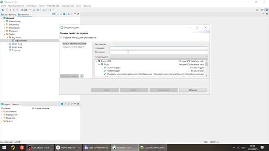
Task: Open the dropdown arrow beside the toolbar magnifier
Action: tap(53, 10)
